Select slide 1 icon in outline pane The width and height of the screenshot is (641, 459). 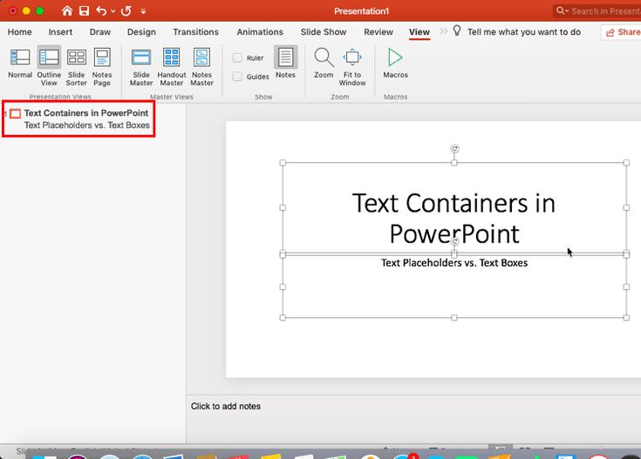pyautogui.click(x=15, y=113)
